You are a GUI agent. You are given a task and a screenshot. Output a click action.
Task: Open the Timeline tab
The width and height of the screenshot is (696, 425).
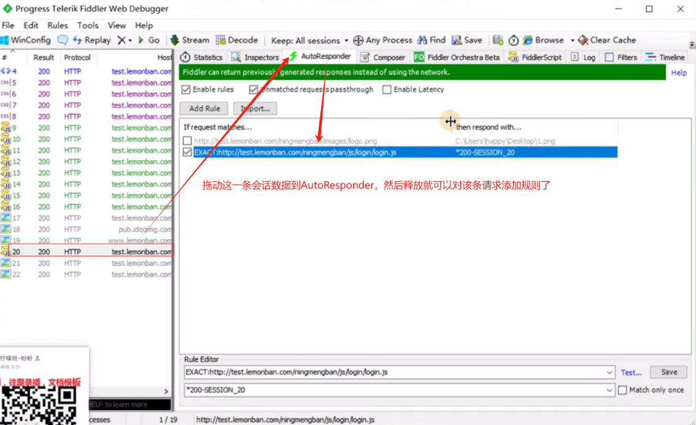point(665,57)
